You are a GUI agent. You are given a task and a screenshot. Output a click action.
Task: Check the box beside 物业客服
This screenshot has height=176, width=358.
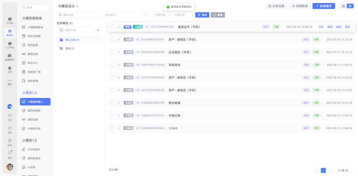(x=112, y=103)
